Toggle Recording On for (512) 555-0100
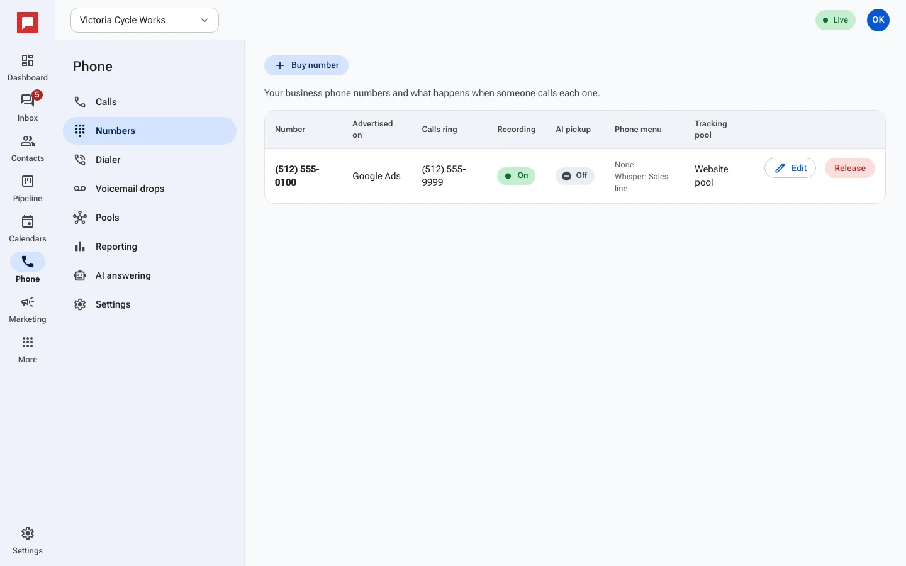Viewport: 906px width, 566px height. coord(516,176)
